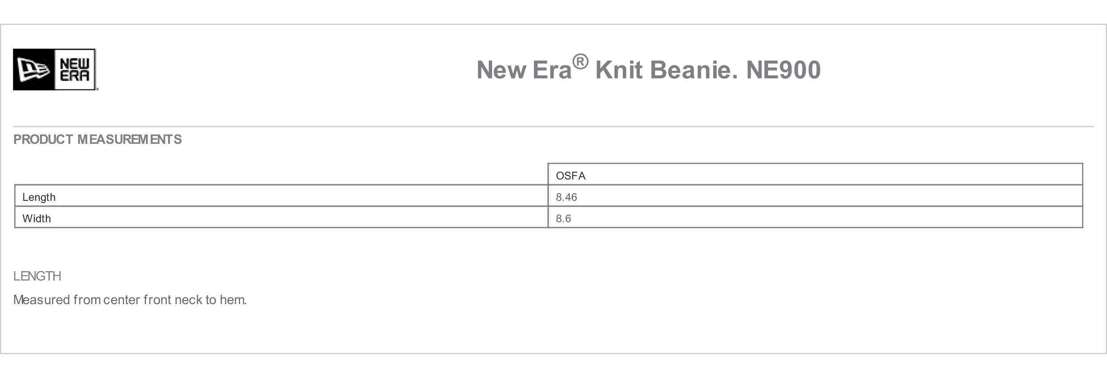Click the empty header cell above Length
The width and height of the screenshot is (1107, 366).
(x=281, y=175)
